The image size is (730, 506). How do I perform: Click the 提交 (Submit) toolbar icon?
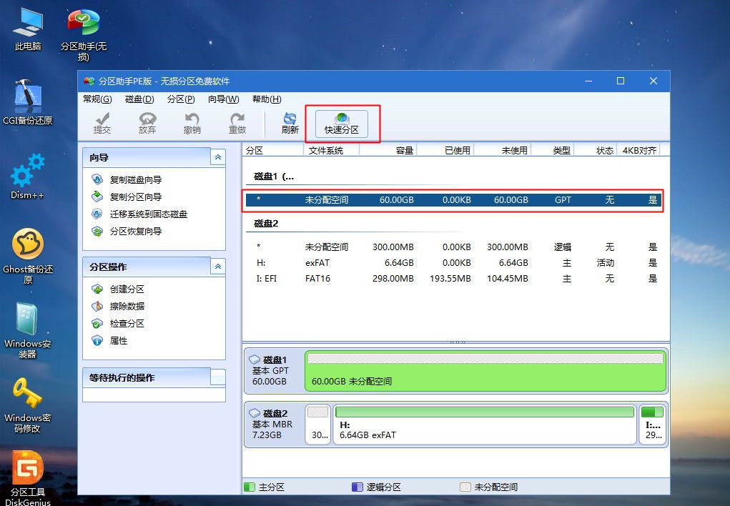(102, 121)
